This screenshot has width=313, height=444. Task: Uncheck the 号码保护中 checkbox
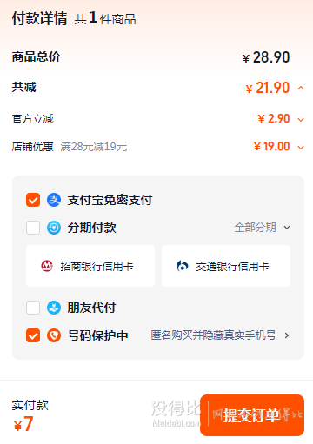(x=33, y=335)
